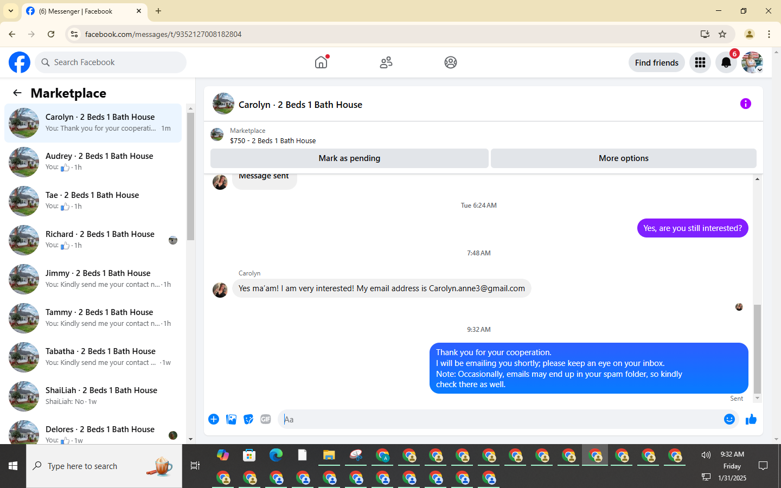Click the Windows taskbar search box
This screenshot has width=781, height=488.
coord(104,466)
